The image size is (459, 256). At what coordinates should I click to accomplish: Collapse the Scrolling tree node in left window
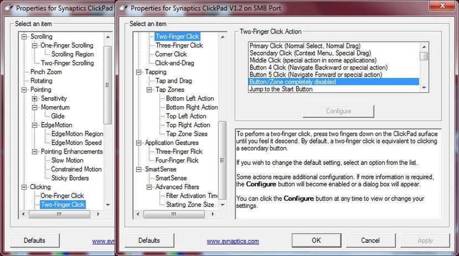[24, 36]
